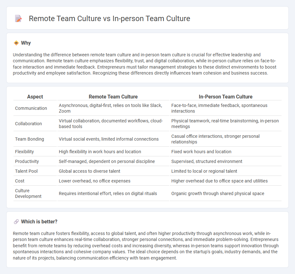The image size is (295, 274).
Task: Click the cell 'Asynchronous, digital-first, relies on tools like Slack, Zoom'
Action: tap(113, 108)
